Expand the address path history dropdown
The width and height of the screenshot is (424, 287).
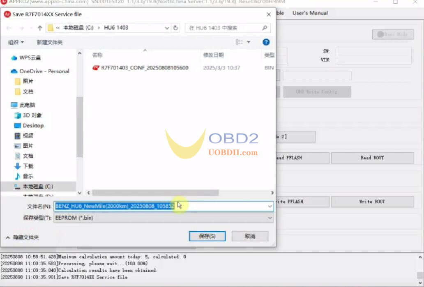pos(167,28)
